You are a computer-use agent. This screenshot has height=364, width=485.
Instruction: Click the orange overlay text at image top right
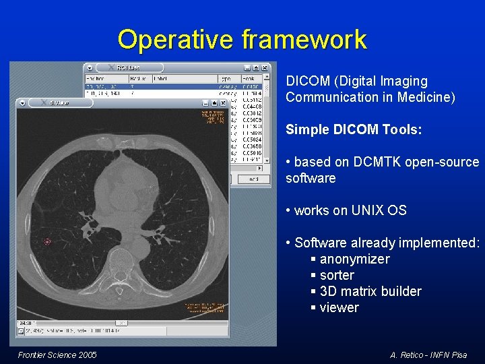213,117
